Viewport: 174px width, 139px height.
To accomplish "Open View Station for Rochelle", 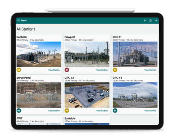I will (54, 70).
